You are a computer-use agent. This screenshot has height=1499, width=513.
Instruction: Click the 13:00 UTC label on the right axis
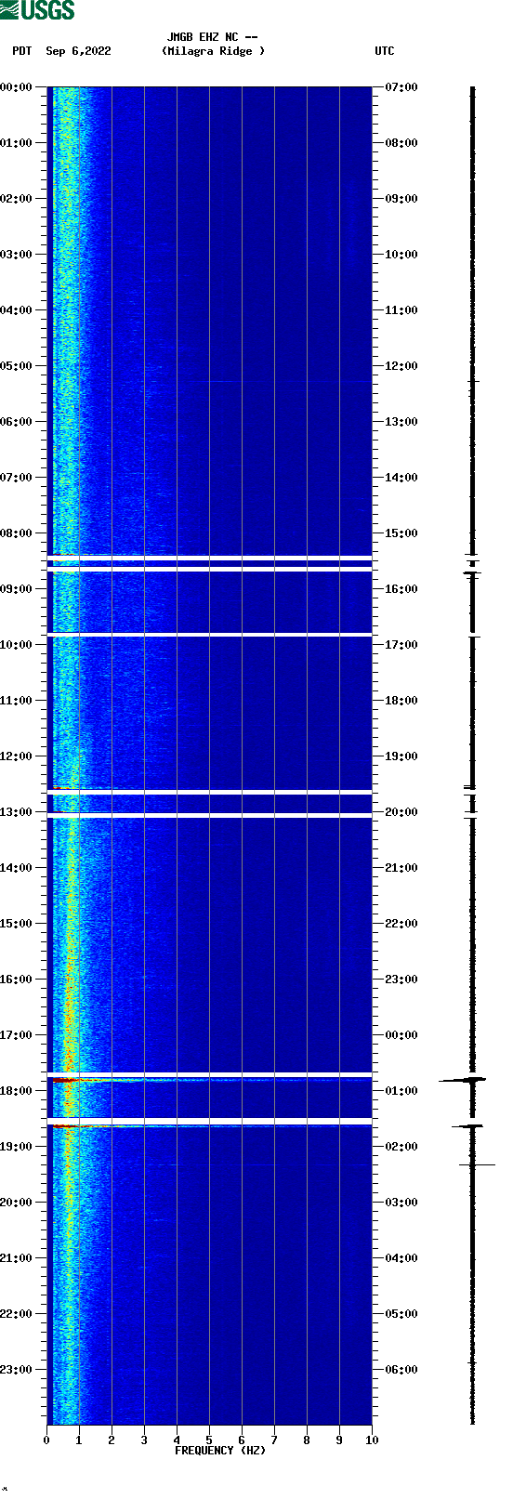coord(401,422)
